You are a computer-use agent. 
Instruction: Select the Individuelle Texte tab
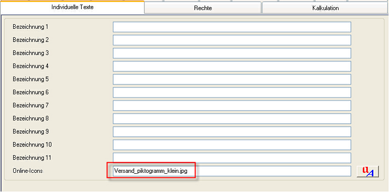coord(73,7)
